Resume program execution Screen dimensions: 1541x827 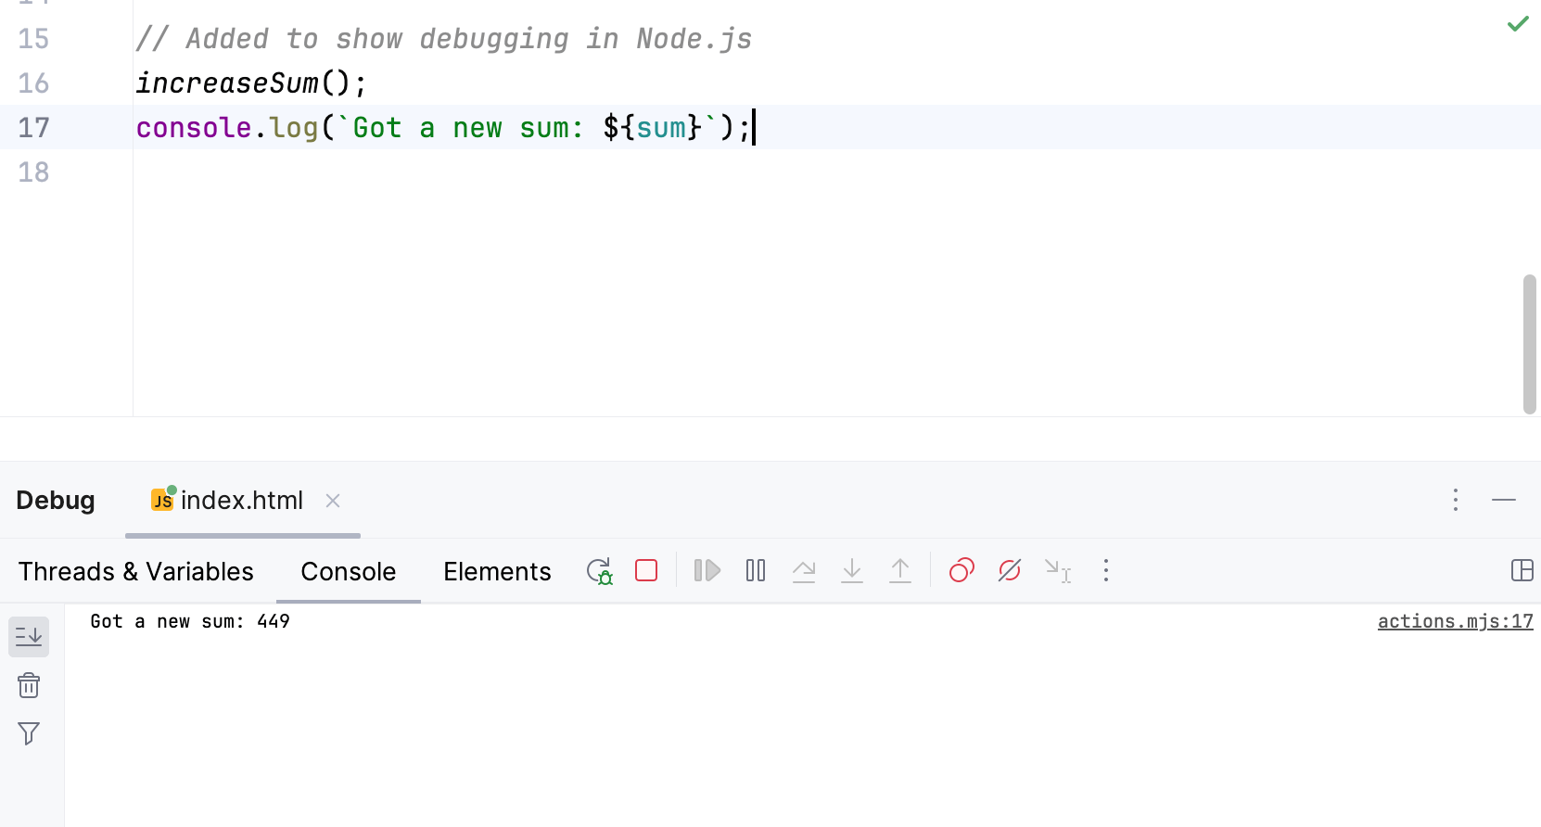point(707,570)
